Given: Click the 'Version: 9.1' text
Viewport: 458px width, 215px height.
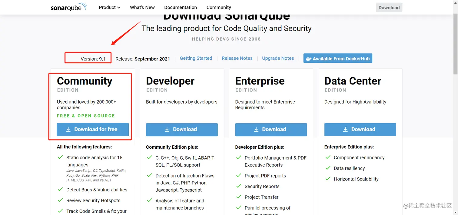Looking at the screenshot, I should coord(93,59).
